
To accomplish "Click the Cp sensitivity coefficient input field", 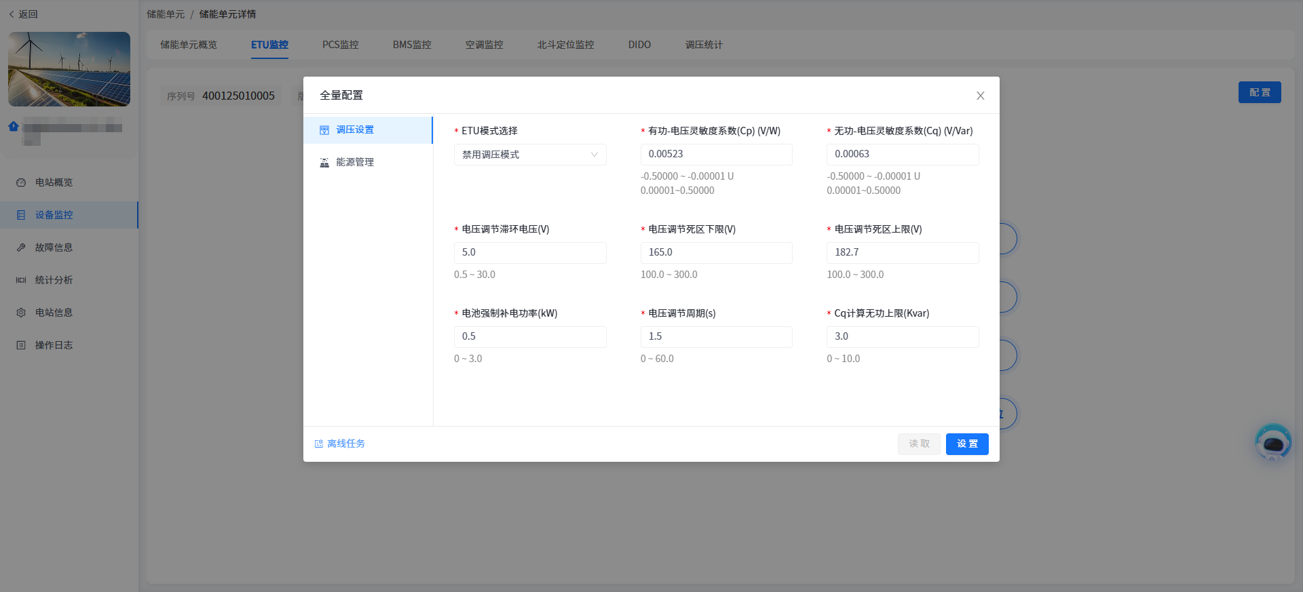I will [716, 155].
